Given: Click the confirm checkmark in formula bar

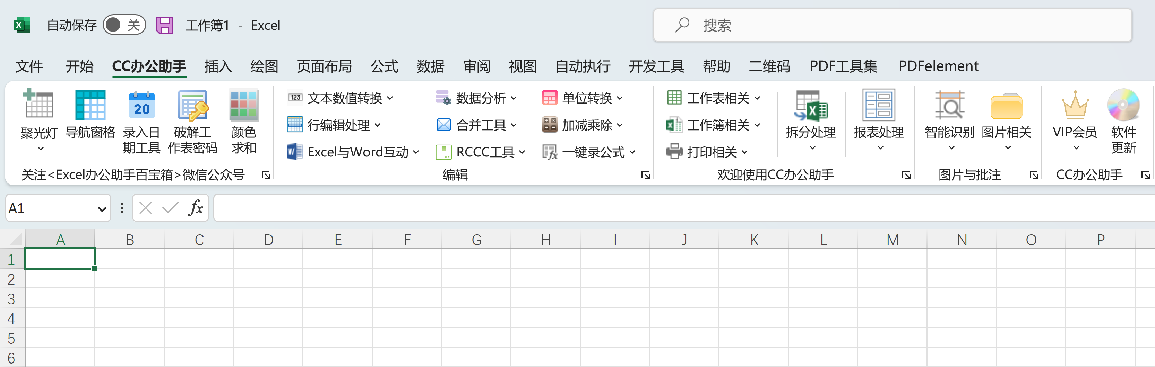Looking at the screenshot, I should (x=170, y=208).
